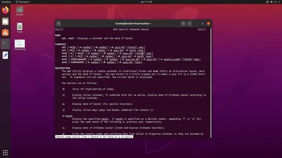Launch Ubuntu Software from the dock
Screen dimensions: 282x158
coord(5,32)
